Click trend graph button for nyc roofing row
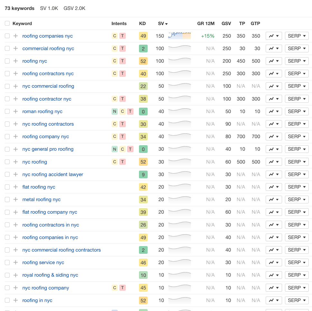This screenshot has height=311, width=312. pyautogui.click(x=274, y=162)
